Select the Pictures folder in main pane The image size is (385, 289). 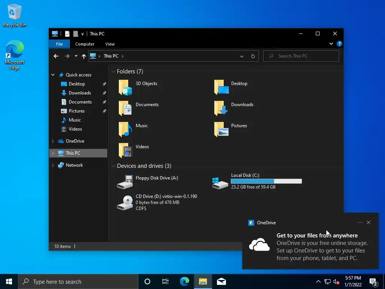(221, 129)
